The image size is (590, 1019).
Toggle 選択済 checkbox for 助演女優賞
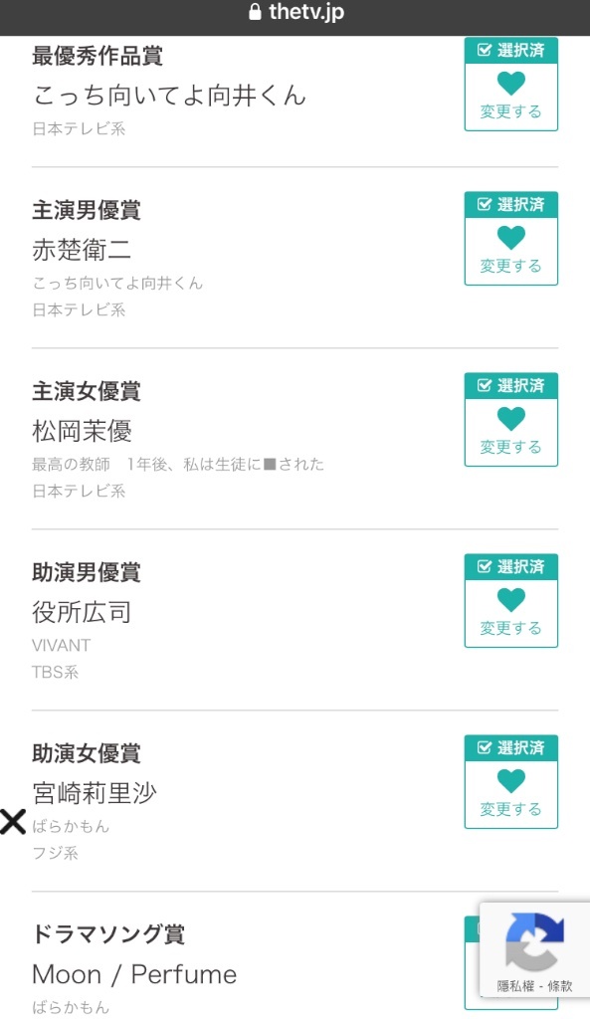[x=485, y=748]
